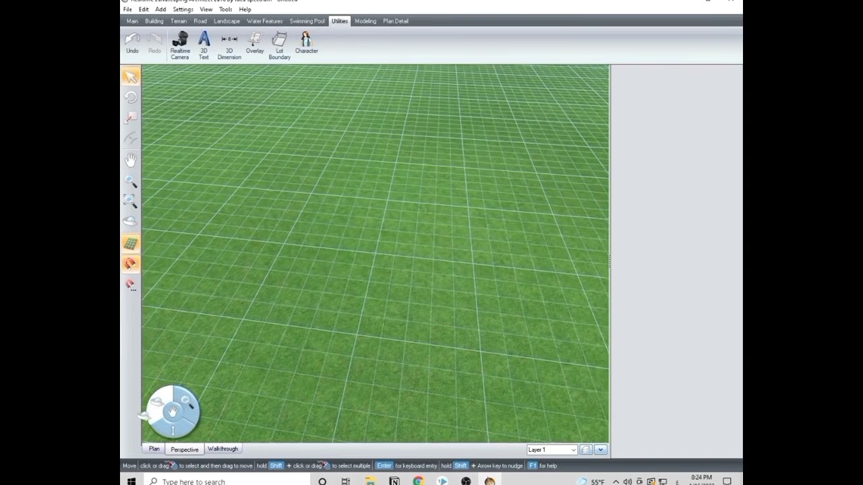Switch to Plan view tab
863x485 pixels.
[154, 449]
